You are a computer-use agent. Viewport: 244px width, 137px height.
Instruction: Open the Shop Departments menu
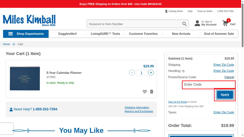[26, 34]
